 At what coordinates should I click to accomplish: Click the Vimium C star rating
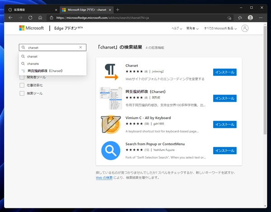coord(134,124)
